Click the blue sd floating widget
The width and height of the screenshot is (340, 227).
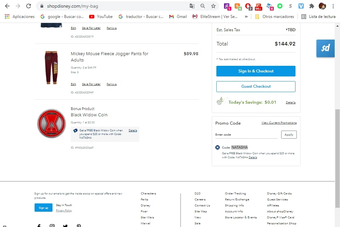[325, 48]
